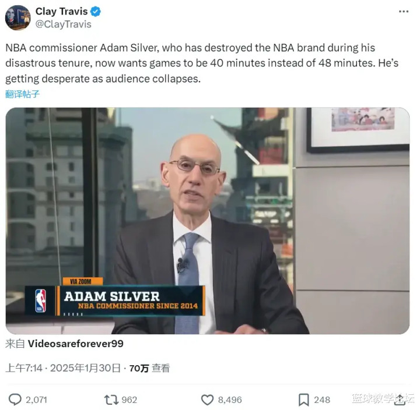Click the 248 bookmarks count

pyautogui.click(x=322, y=400)
